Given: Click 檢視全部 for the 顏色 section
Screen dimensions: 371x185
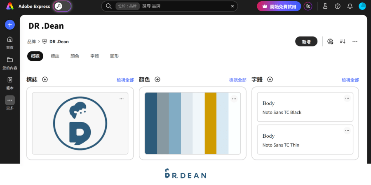Looking at the screenshot, I should pyautogui.click(x=238, y=80).
